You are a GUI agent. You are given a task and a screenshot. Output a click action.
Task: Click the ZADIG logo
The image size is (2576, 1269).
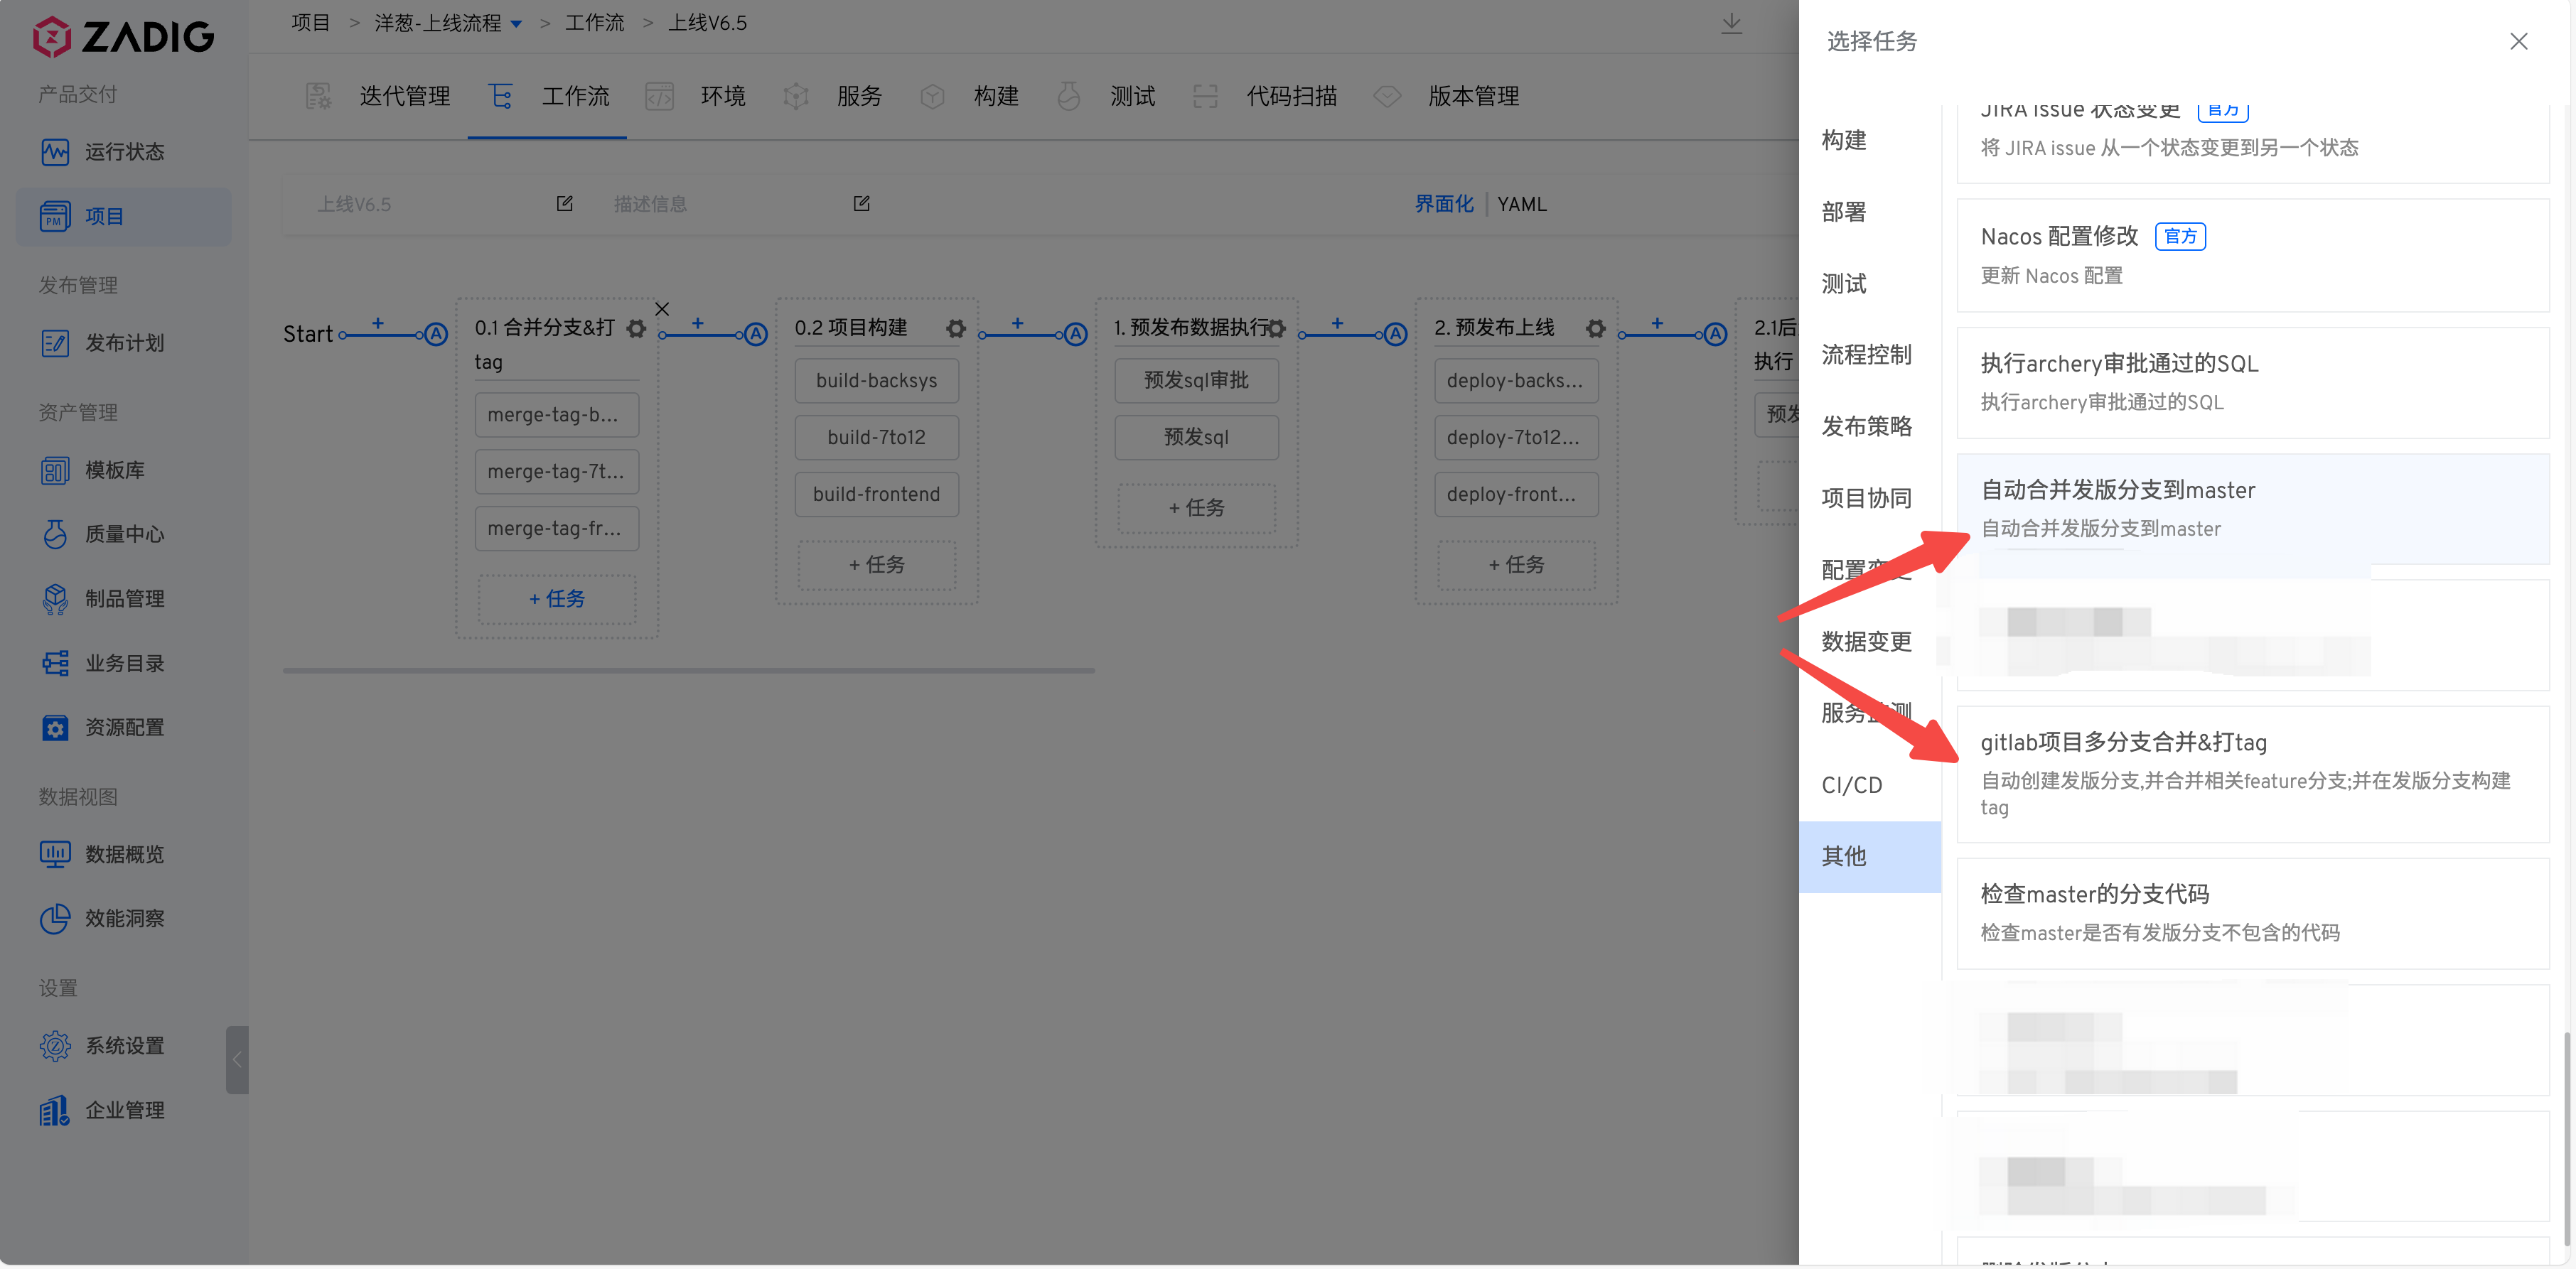[123, 37]
